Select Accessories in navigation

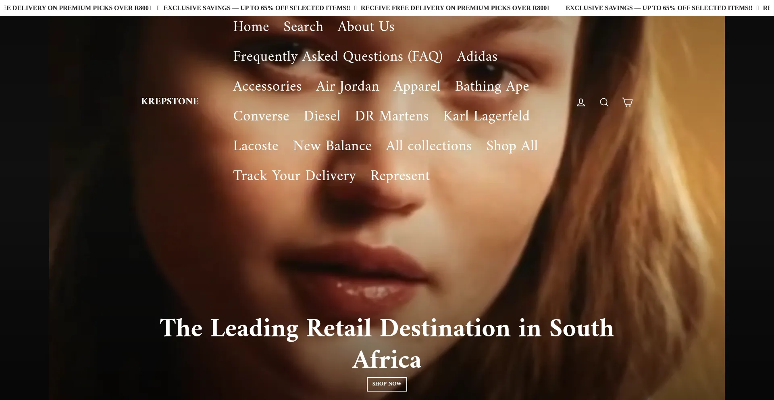pyautogui.click(x=267, y=86)
